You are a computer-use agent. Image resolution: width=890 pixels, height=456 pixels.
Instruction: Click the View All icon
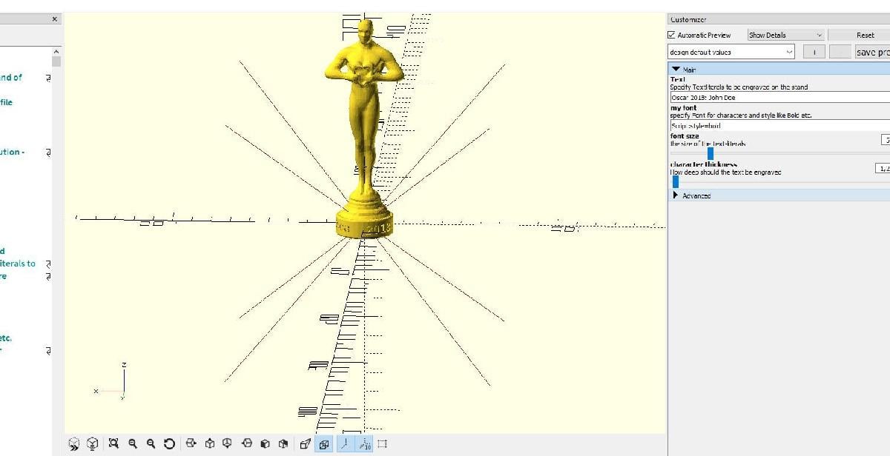(113, 444)
